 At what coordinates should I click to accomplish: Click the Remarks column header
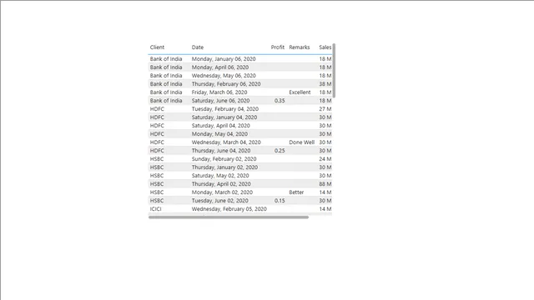pos(300,47)
